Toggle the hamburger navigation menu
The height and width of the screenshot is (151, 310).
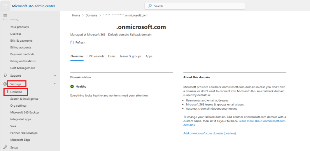[5, 15]
